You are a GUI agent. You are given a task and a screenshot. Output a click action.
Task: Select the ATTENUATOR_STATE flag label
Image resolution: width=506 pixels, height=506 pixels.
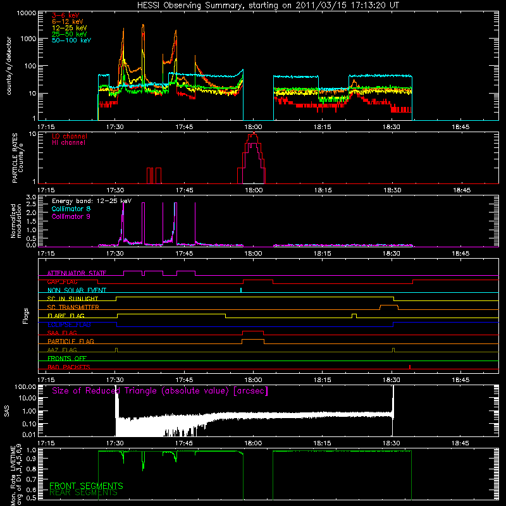coord(77,273)
